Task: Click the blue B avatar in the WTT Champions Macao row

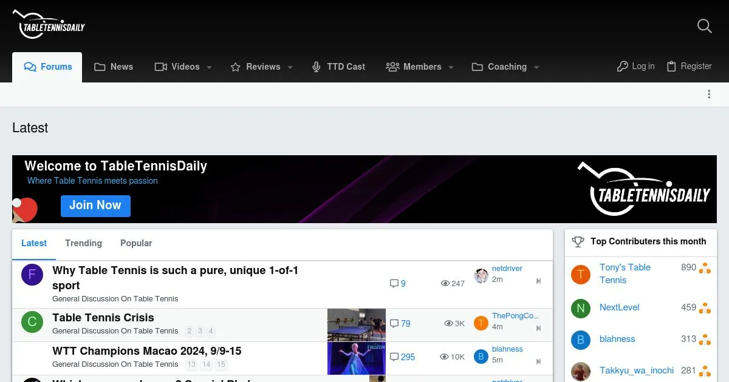Action: point(481,357)
